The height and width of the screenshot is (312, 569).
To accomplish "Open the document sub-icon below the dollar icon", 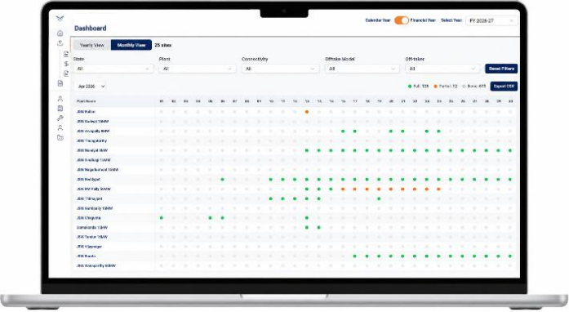I will pos(66,74).
